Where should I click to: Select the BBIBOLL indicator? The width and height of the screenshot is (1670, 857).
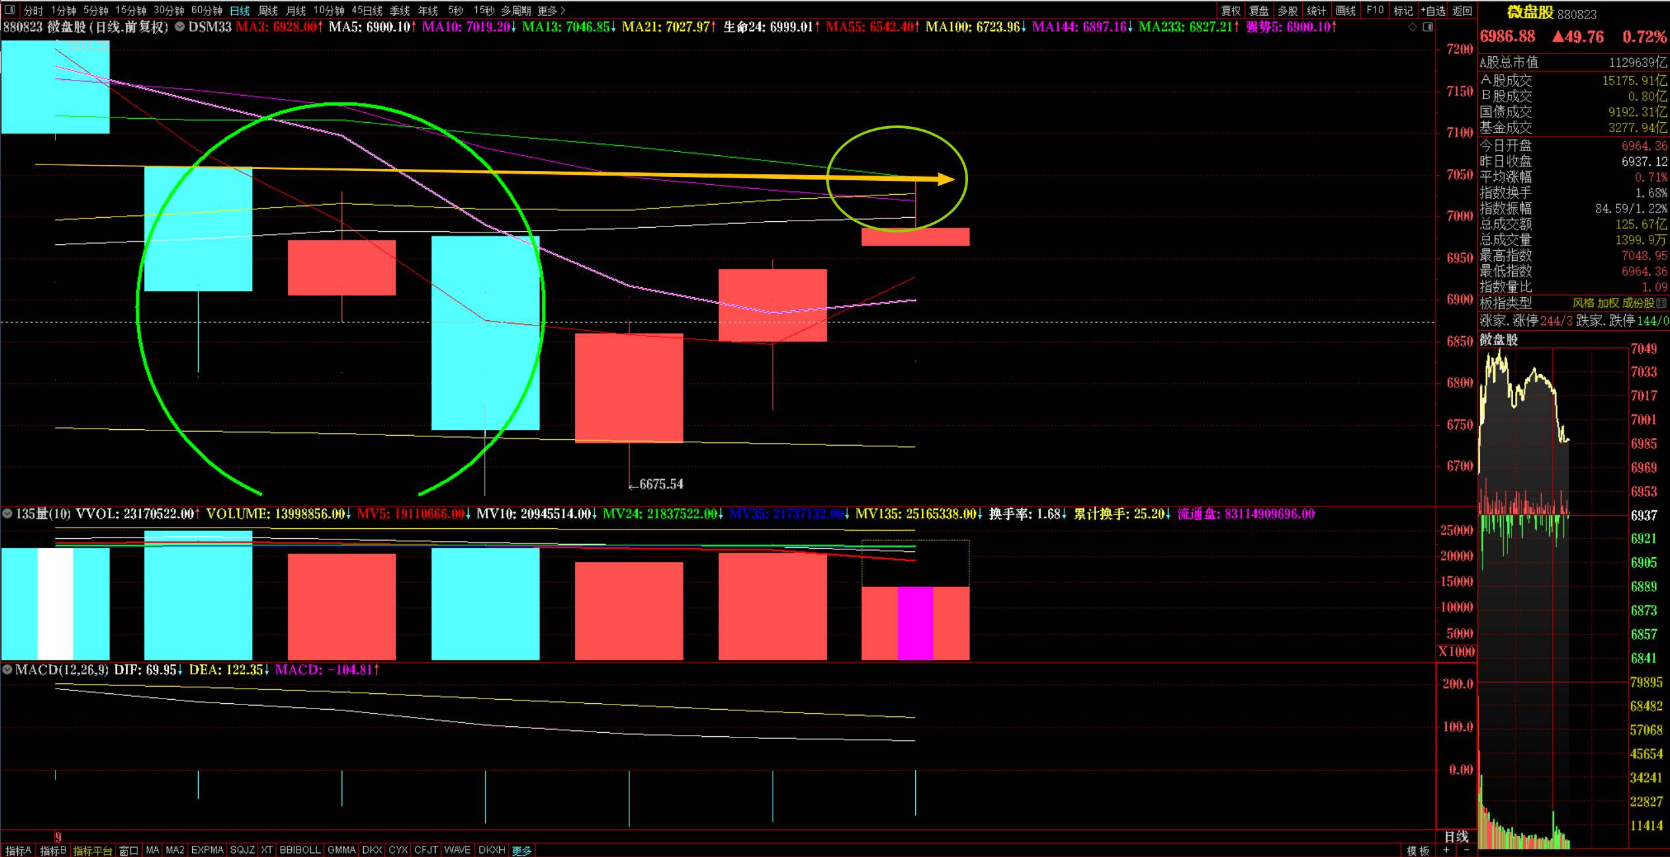pos(300,850)
